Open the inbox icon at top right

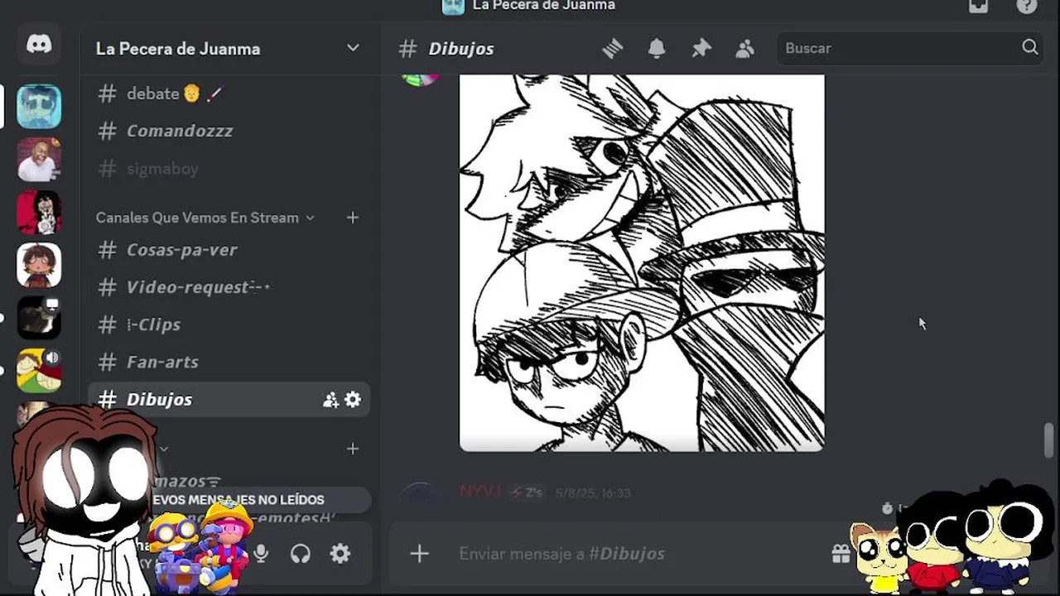(979, 6)
